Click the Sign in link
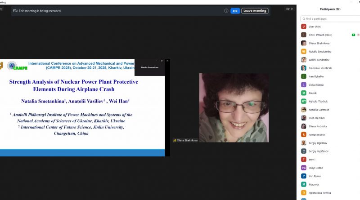This screenshot has height=200, width=360. (x=289, y=9)
